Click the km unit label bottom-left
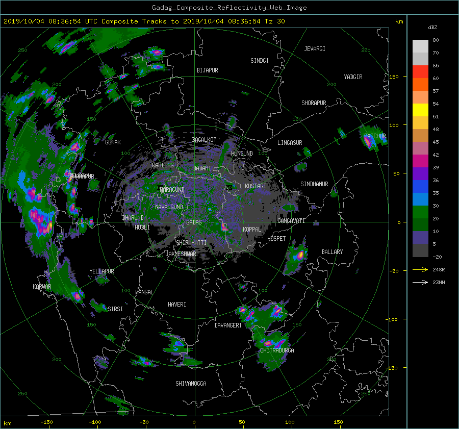459x429 pixels. pyautogui.click(x=7, y=423)
